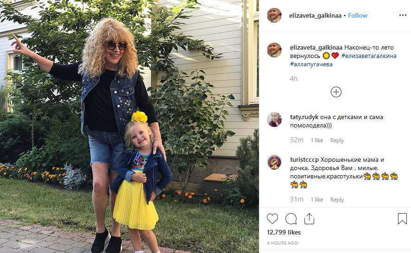Open hashtag #елизаветагалкина

pyautogui.click(x=369, y=56)
